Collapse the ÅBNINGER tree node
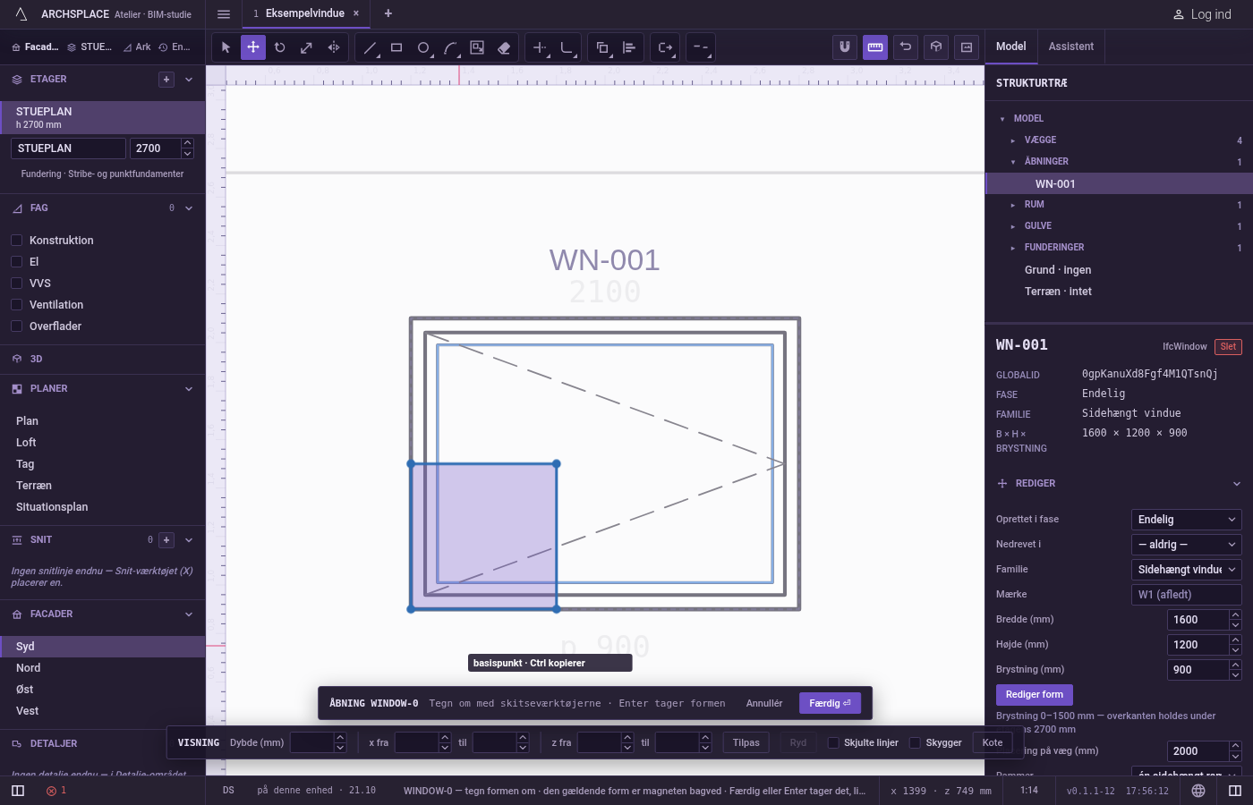This screenshot has width=1253, height=805. coord(1013,162)
